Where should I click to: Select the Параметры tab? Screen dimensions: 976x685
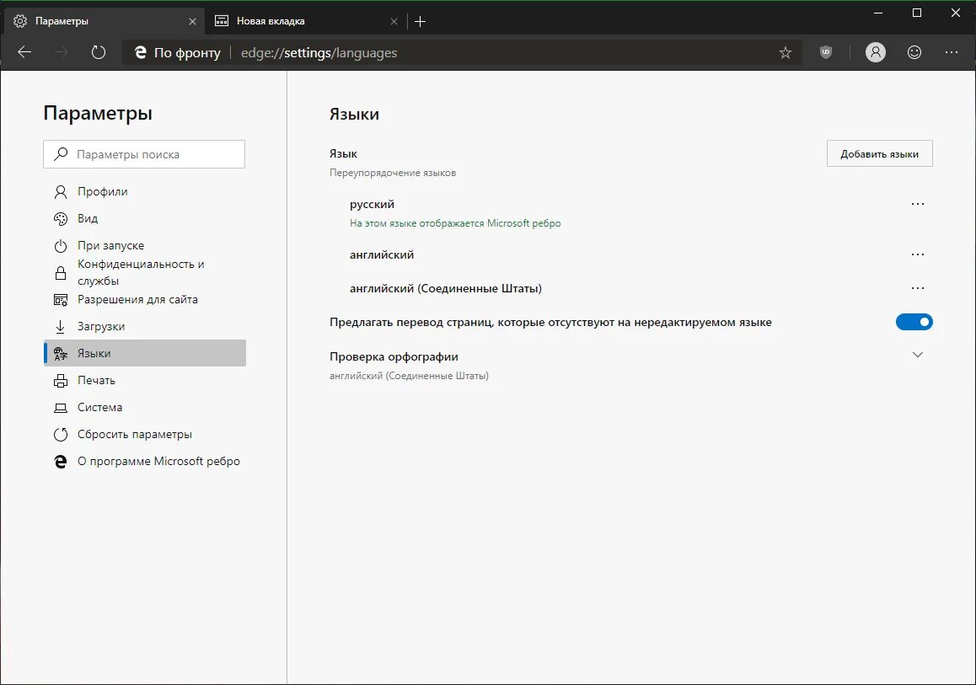point(105,21)
